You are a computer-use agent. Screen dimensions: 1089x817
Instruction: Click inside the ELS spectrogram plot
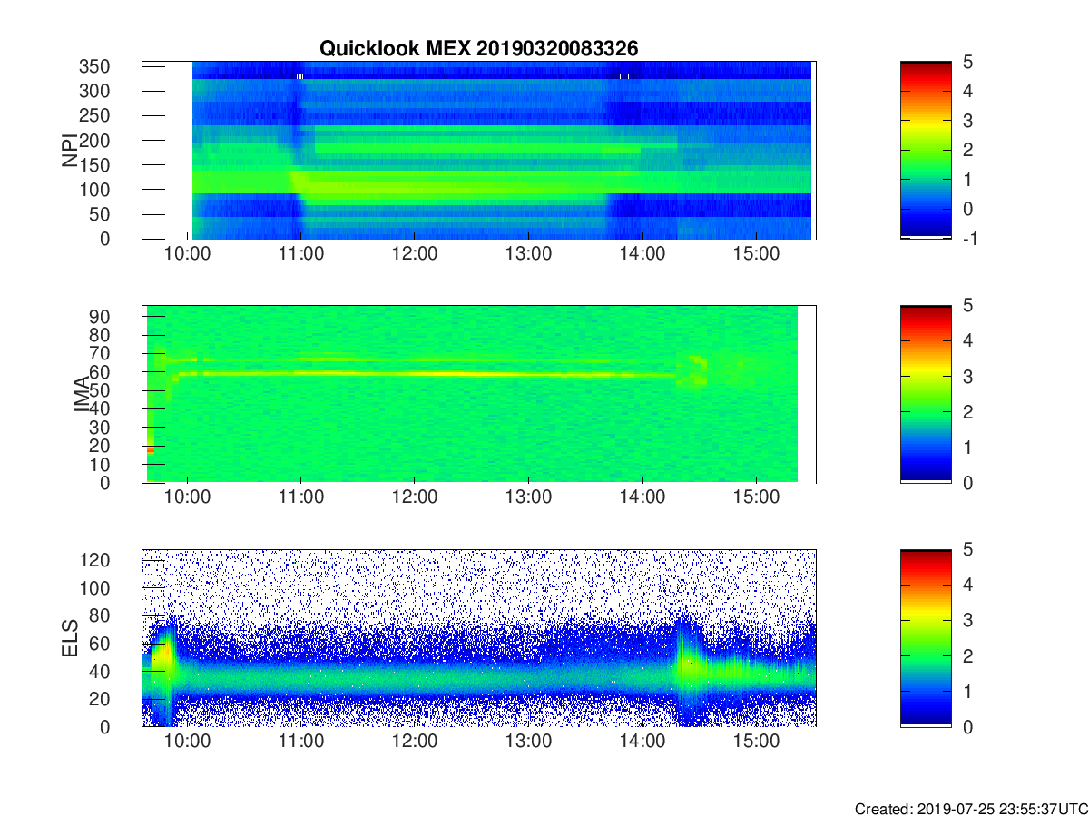point(479,638)
